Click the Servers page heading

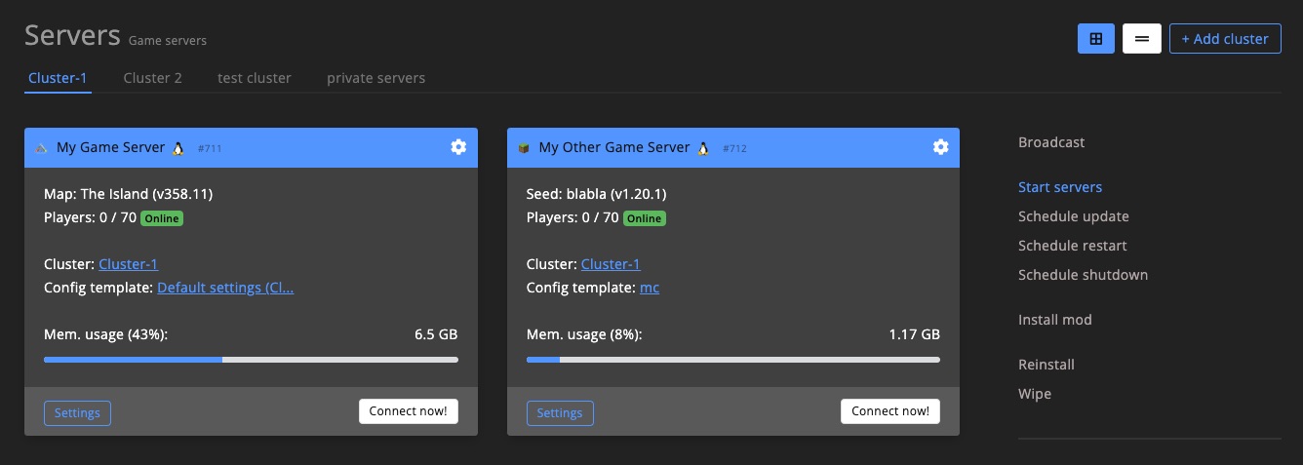(x=72, y=35)
